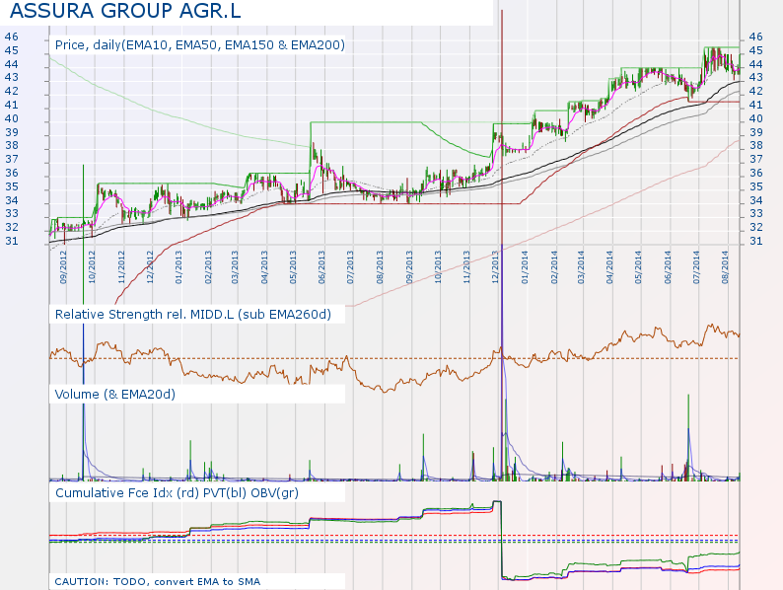Select the 11/2013 date axis label

(x=466, y=267)
